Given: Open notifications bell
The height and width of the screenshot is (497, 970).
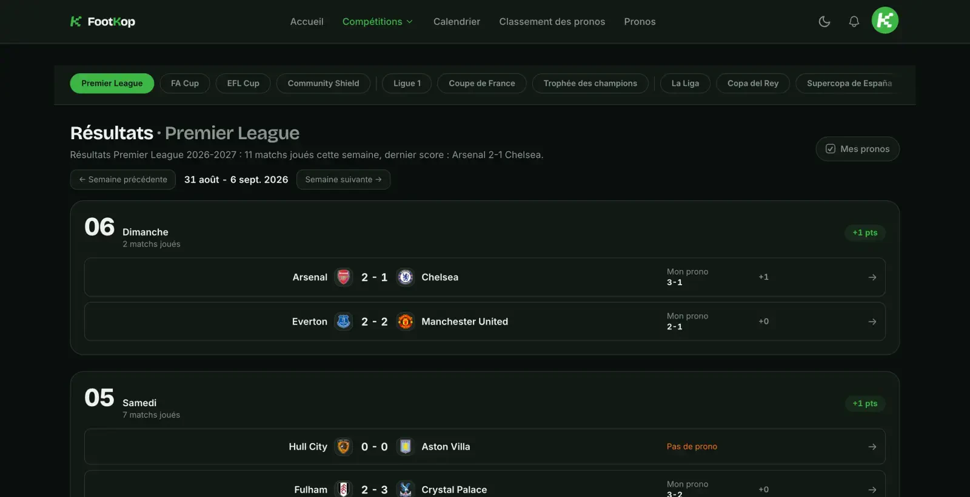Looking at the screenshot, I should click(x=854, y=22).
